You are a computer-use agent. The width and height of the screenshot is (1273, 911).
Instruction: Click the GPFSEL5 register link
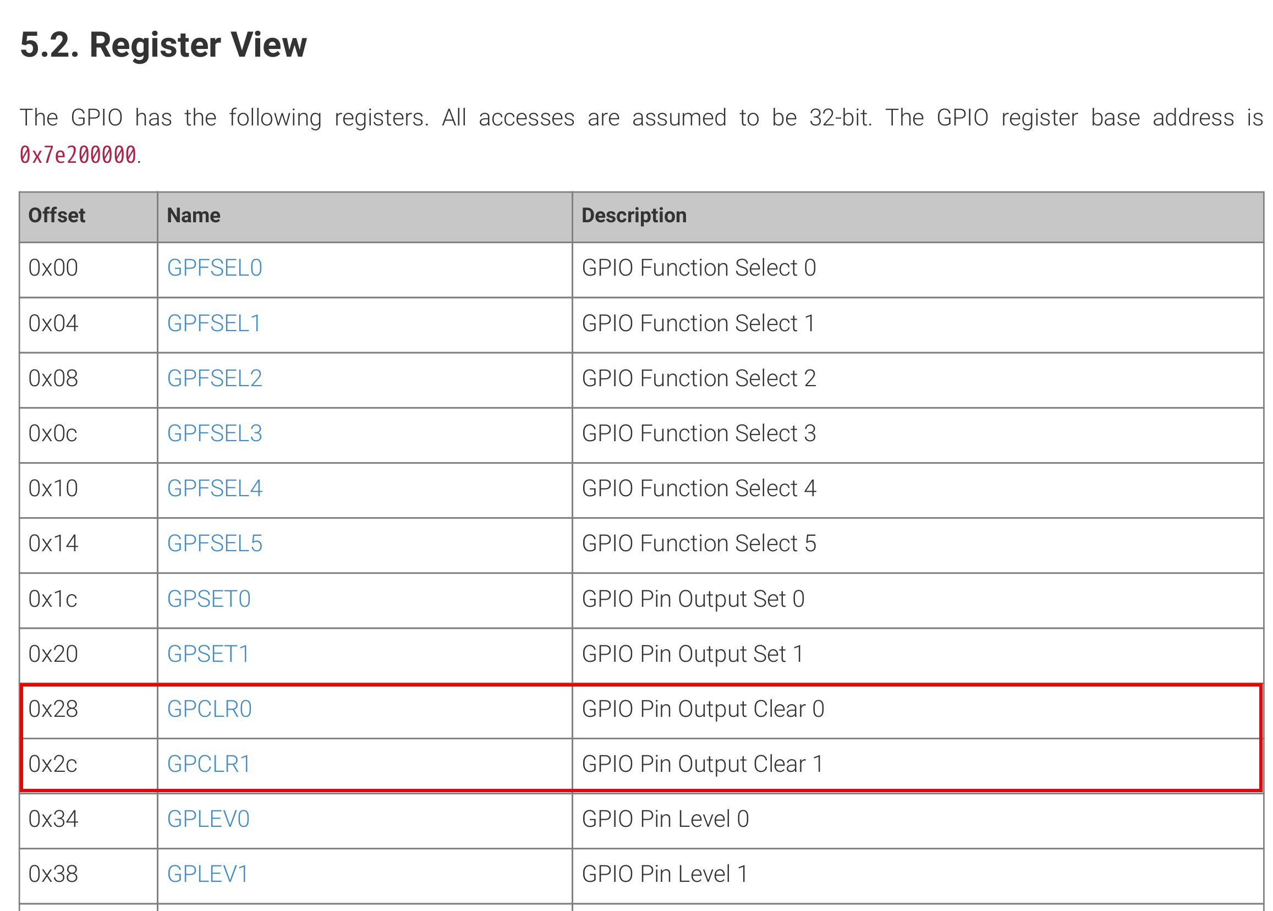(x=215, y=544)
